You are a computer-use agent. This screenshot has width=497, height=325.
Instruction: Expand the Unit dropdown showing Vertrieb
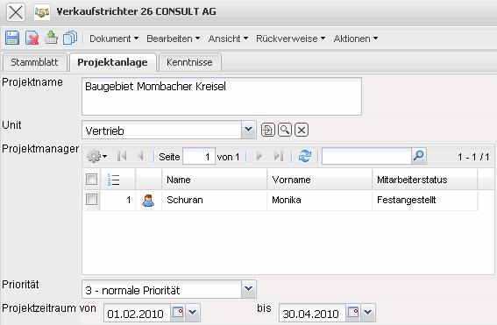click(x=249, y=130)
